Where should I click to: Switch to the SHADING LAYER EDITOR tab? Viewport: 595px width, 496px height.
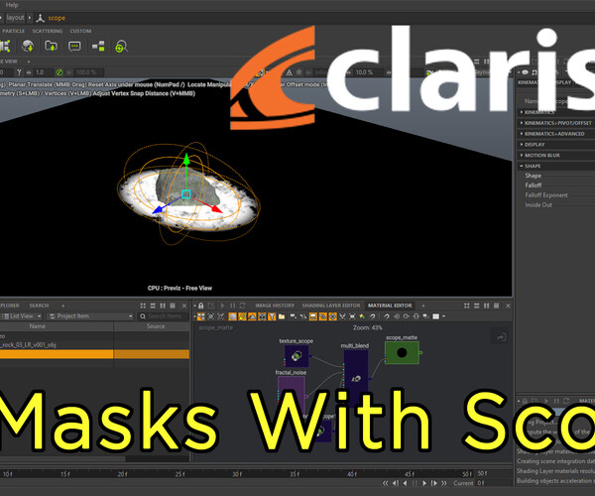pos(331,306)
